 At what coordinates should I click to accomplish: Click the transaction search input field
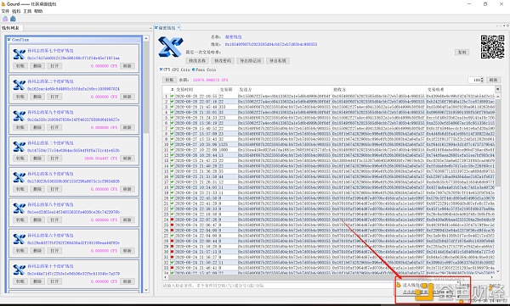(278, 286)
